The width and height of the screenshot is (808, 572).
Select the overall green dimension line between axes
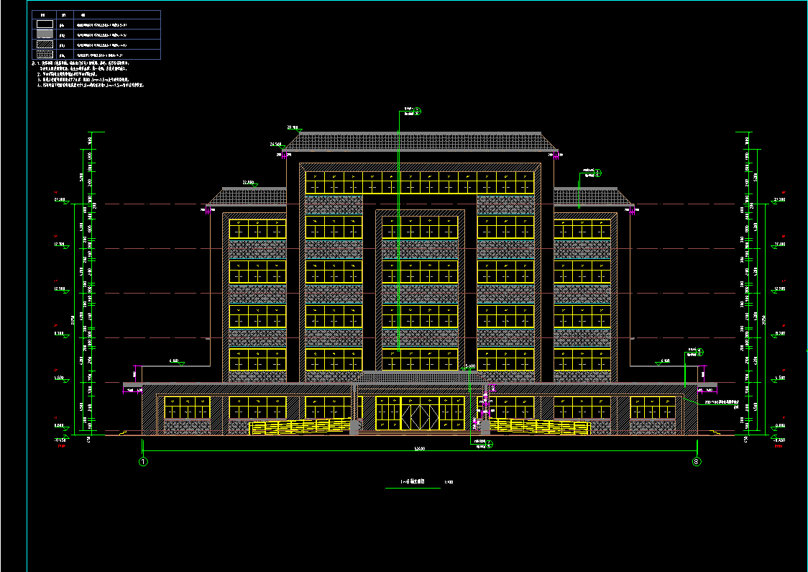pos(419,451)
